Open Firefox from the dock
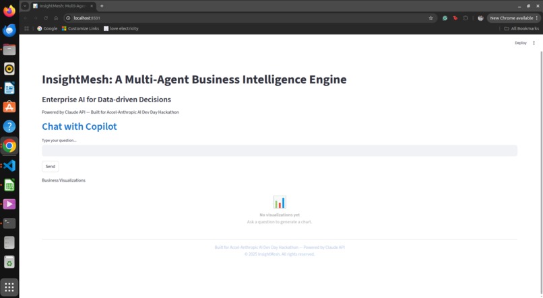The image size is (543, 298). [9, 11]
